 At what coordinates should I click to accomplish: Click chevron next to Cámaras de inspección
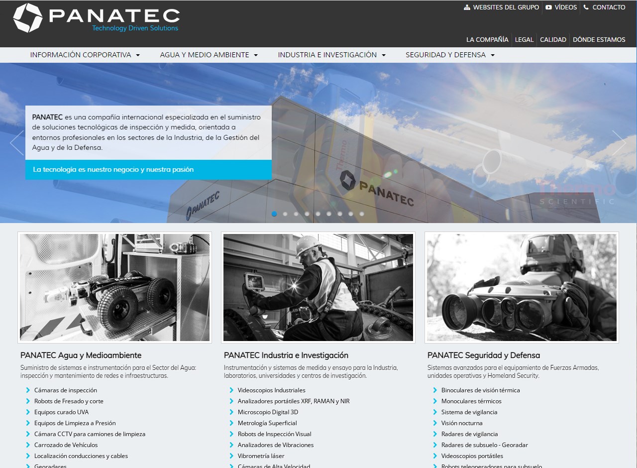[28, 390]
